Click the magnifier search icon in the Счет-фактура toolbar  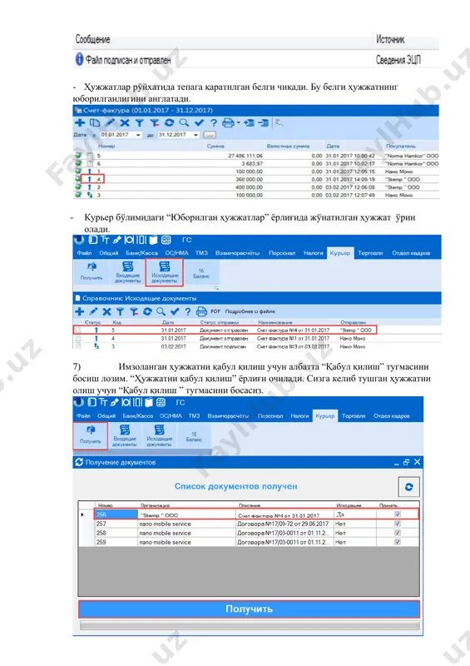(x=184, y=122)
